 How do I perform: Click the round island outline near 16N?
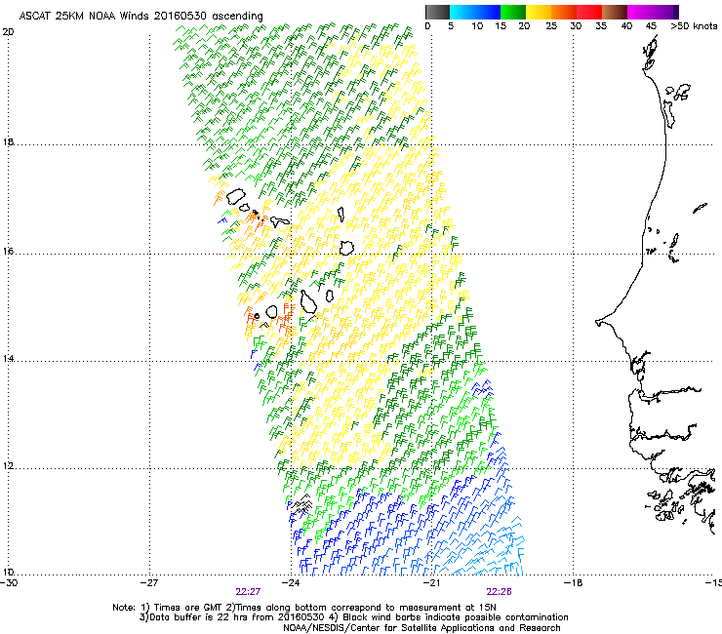(346, 248)
